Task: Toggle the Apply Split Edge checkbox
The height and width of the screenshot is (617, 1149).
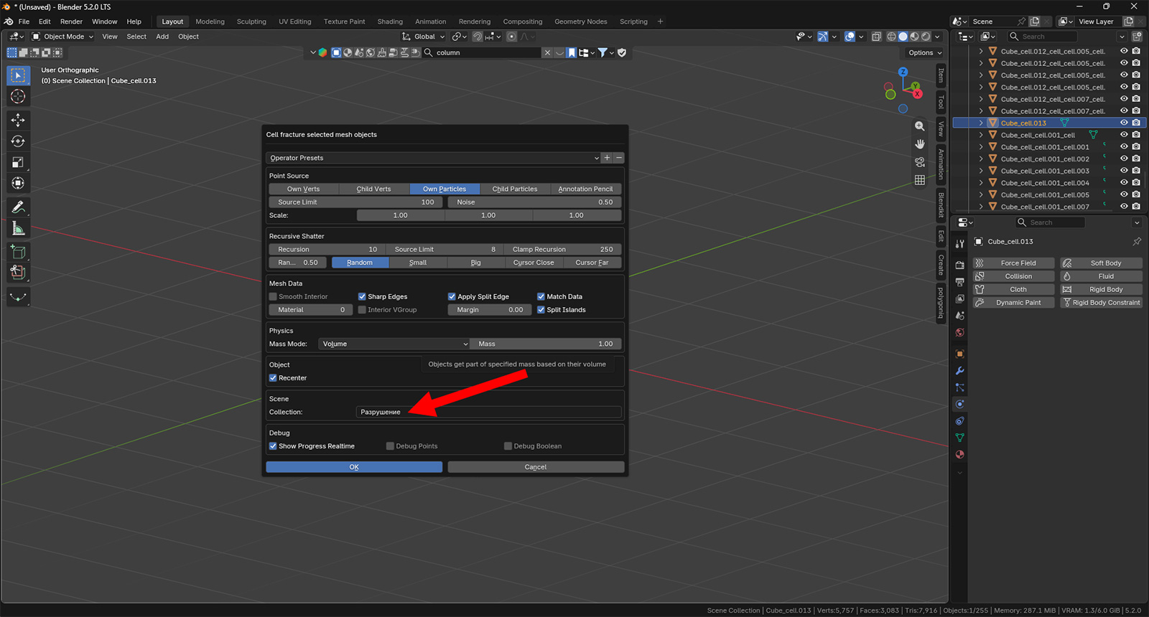Action: 452,296
